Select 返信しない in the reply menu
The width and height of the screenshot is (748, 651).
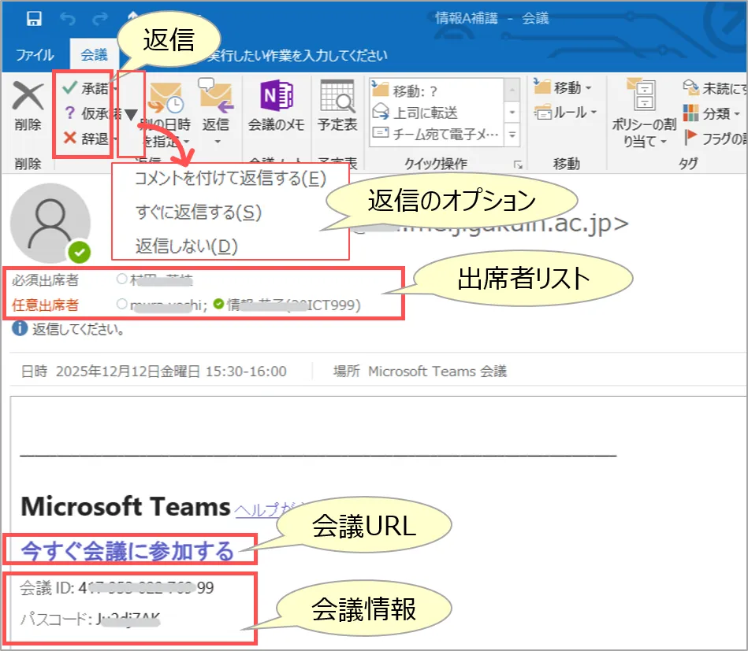click(186, 246)
